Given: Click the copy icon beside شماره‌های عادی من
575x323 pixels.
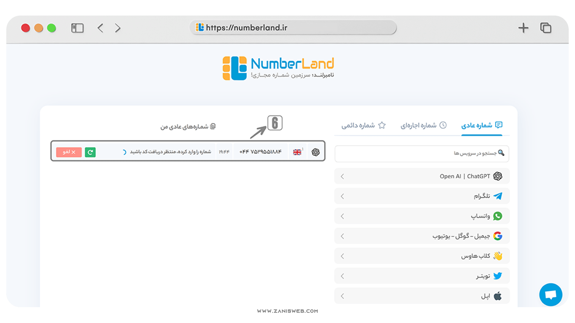Looking at the screenshot, I should (x=213, y=126).
